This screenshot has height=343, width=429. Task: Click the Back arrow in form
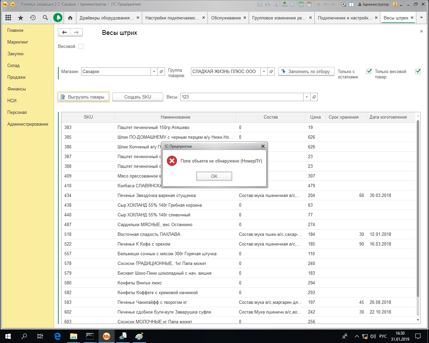(x=64, y=32)
